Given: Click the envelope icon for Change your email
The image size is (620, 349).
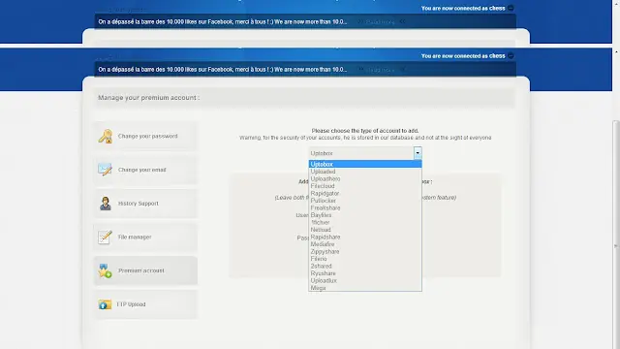Looking at the screenshot, I should [x=106, y=170].
